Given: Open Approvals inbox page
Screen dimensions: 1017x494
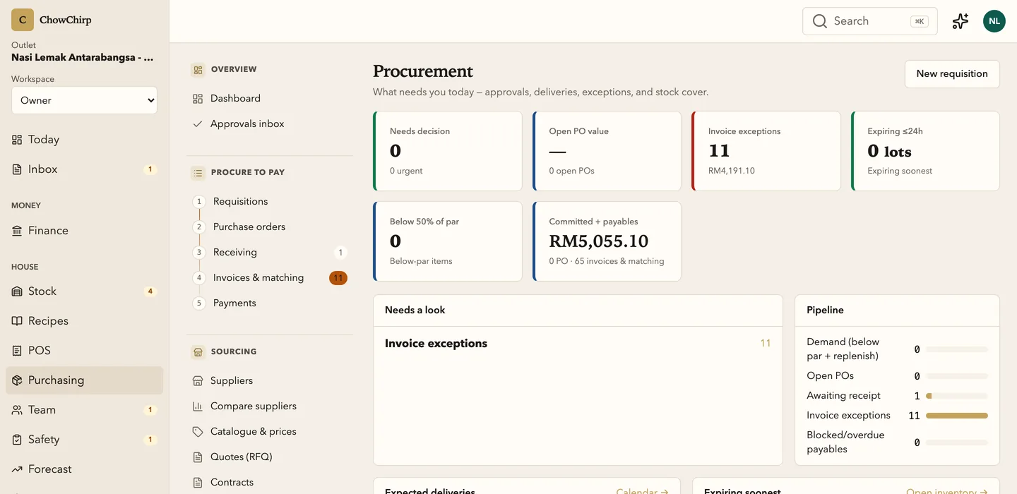Looking at the screenshot, I should 270,124.
